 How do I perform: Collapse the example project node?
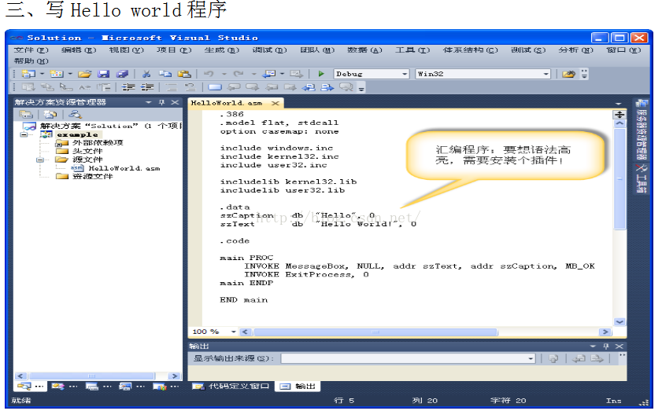pos(24,134)
